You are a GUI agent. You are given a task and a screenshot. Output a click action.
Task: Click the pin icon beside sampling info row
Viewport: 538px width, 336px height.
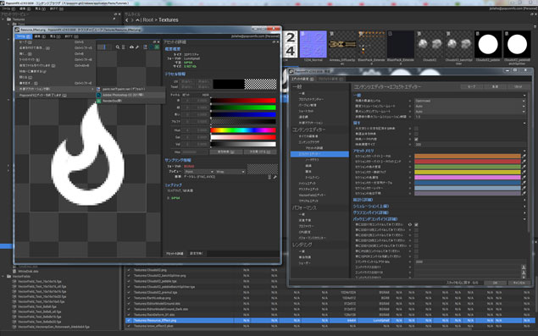click(x=275, y=177)
